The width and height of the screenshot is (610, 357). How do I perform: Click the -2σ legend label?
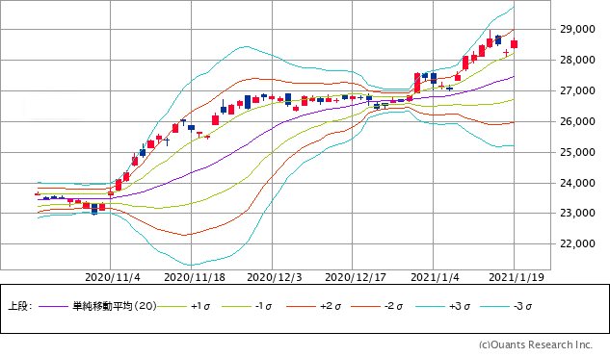pyautogui.click(x=393, y=306)
